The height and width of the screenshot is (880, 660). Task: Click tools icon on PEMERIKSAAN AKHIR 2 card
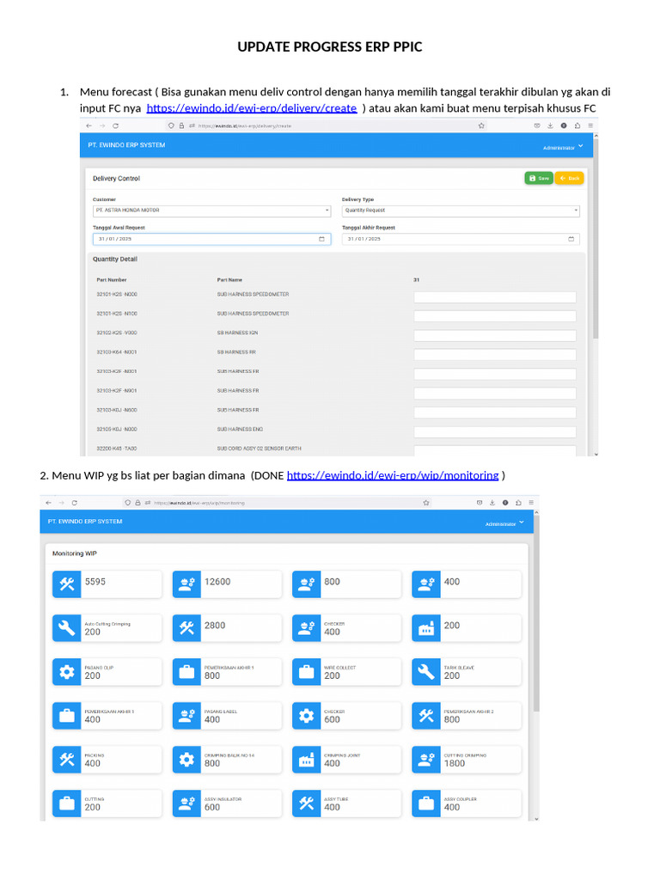(x=426, y=716)
